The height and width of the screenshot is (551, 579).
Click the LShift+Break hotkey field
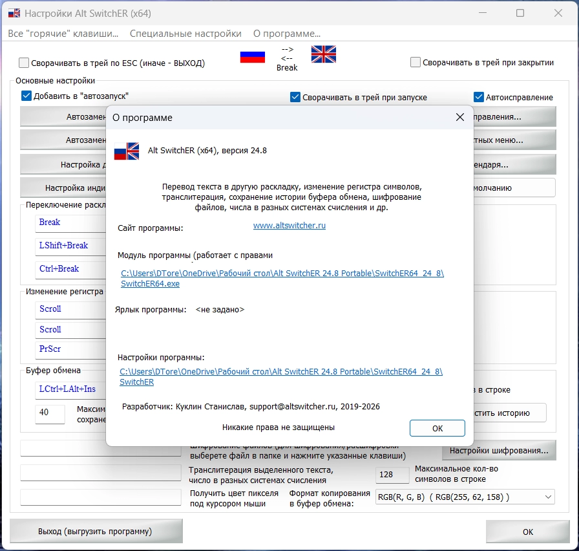point(70,246)
